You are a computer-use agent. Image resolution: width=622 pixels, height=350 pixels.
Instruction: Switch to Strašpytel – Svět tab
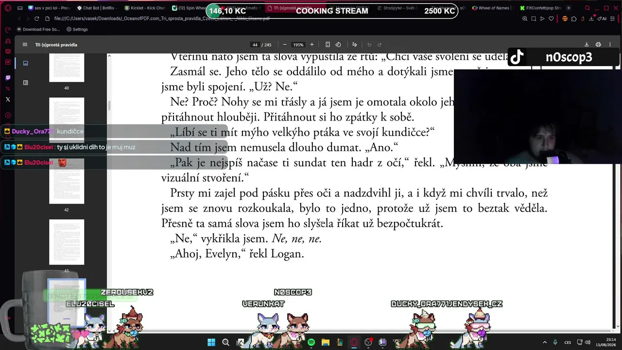tap(398, 8)
